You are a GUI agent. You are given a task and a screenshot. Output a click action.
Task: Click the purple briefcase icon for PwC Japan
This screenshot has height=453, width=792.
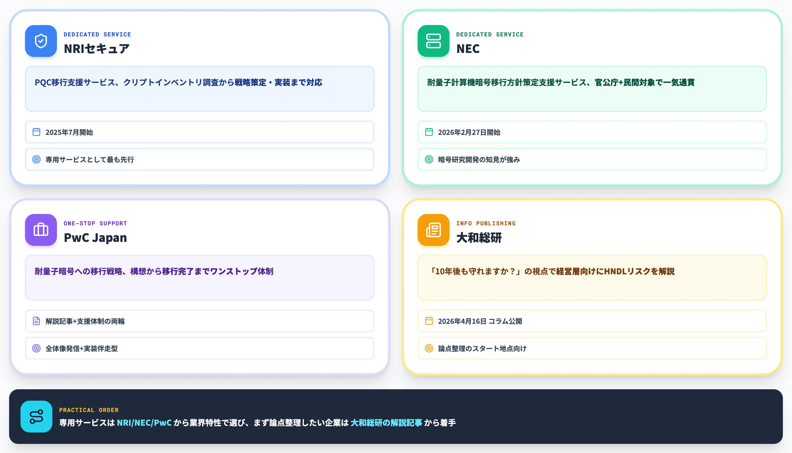(41, 230)
